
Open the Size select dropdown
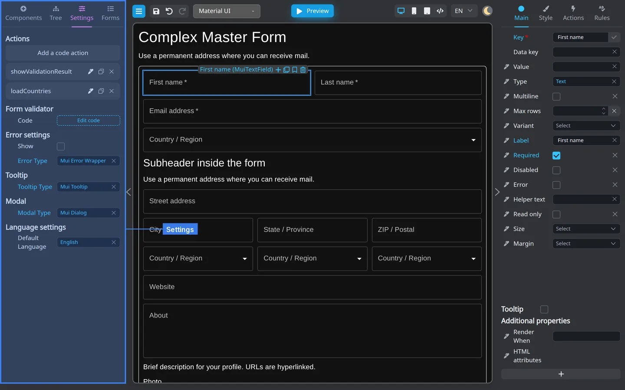[586, 229]
